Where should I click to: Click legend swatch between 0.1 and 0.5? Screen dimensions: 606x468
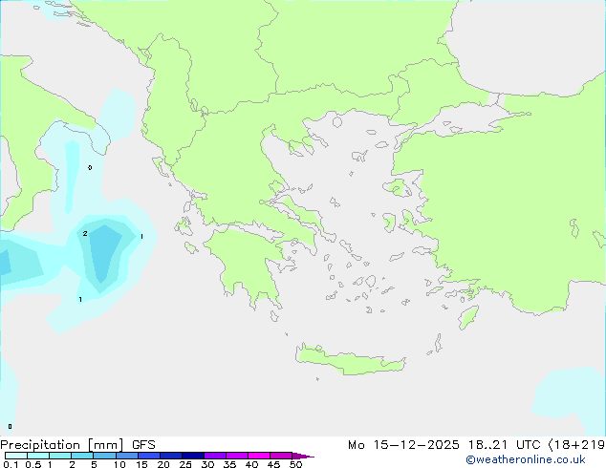tap(16, 456)
